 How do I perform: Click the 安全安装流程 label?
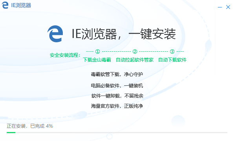point(65,55)
